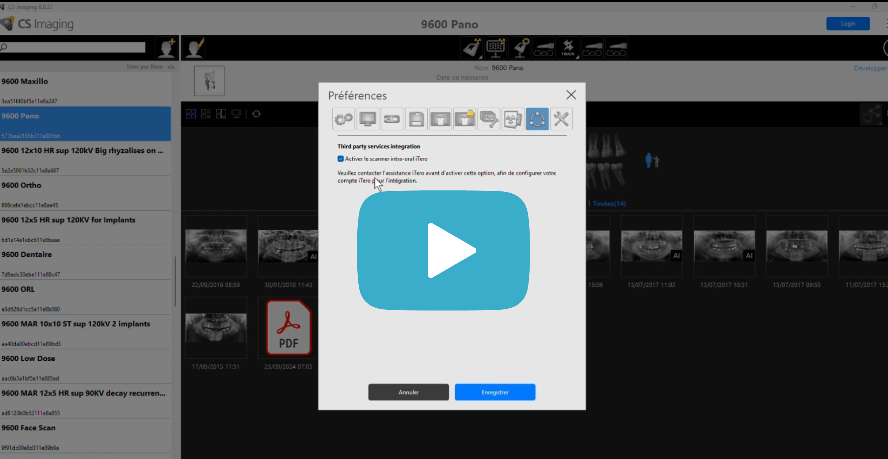
Task: Click intraoral scanner icon left of TWAIN
Action: (x=544, y=48)
